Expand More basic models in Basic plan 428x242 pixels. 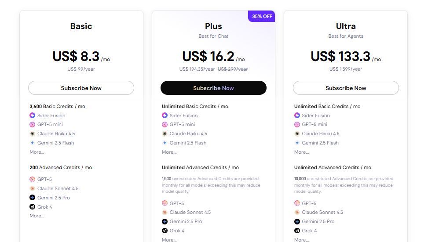[37, 152]
